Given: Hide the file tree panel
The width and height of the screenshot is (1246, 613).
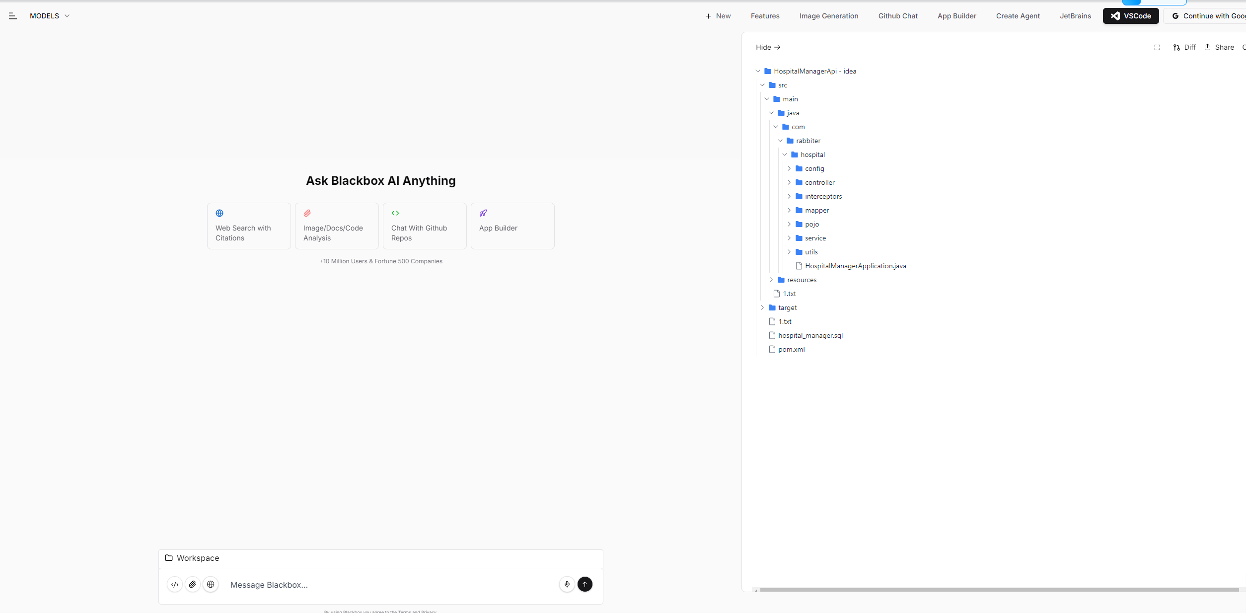Looking at the screenshot, I should [768, 47].
